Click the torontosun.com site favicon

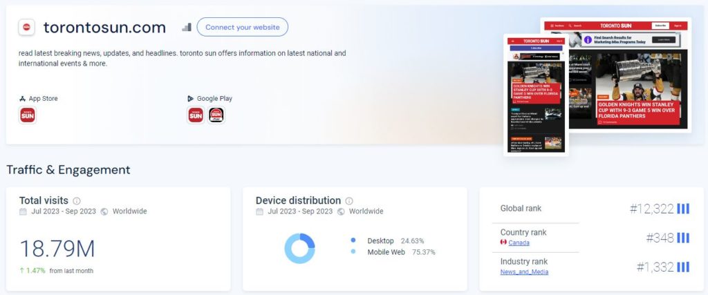[27, 28]
